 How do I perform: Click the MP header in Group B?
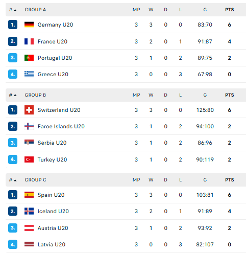click(136, 95)
